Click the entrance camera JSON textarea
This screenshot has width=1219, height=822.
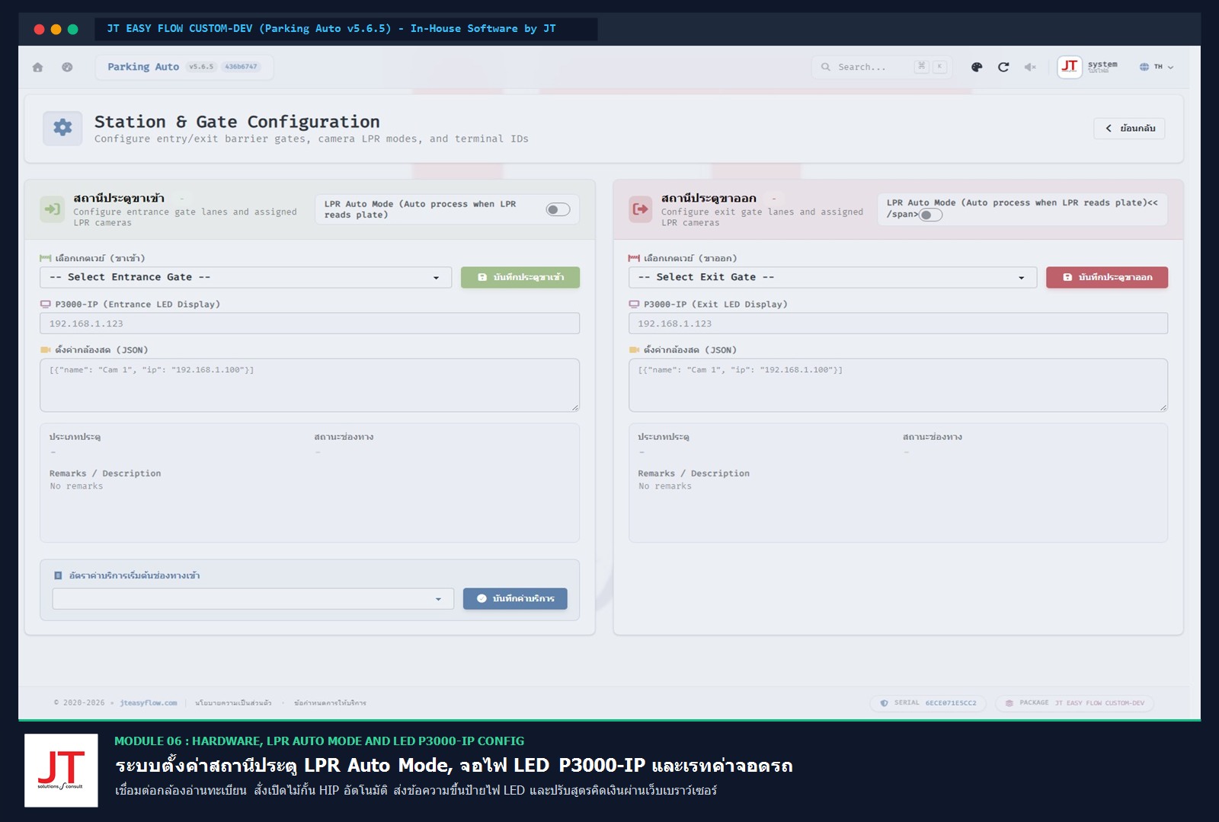click(309, 385)
